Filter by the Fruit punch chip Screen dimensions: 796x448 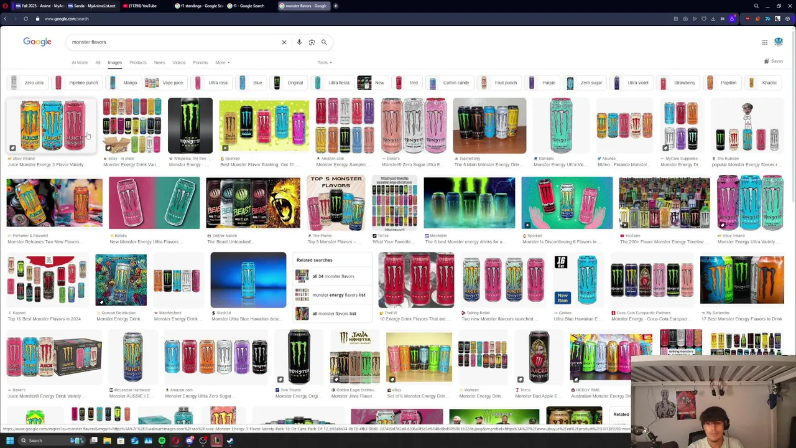tap(499, 83)
